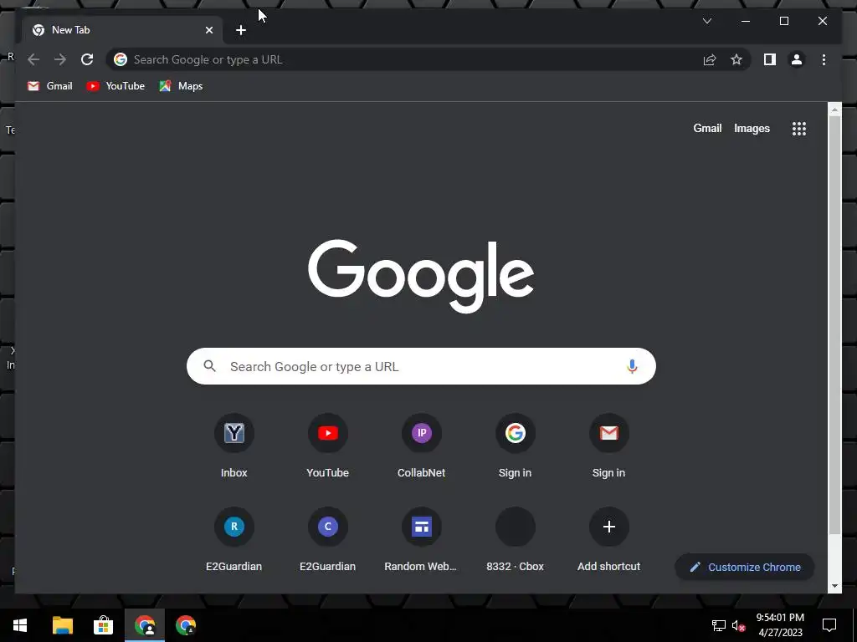The width and height of the screenshot is (857, 642).
Task: Close the New Tab tab
Action: (208, 30)
